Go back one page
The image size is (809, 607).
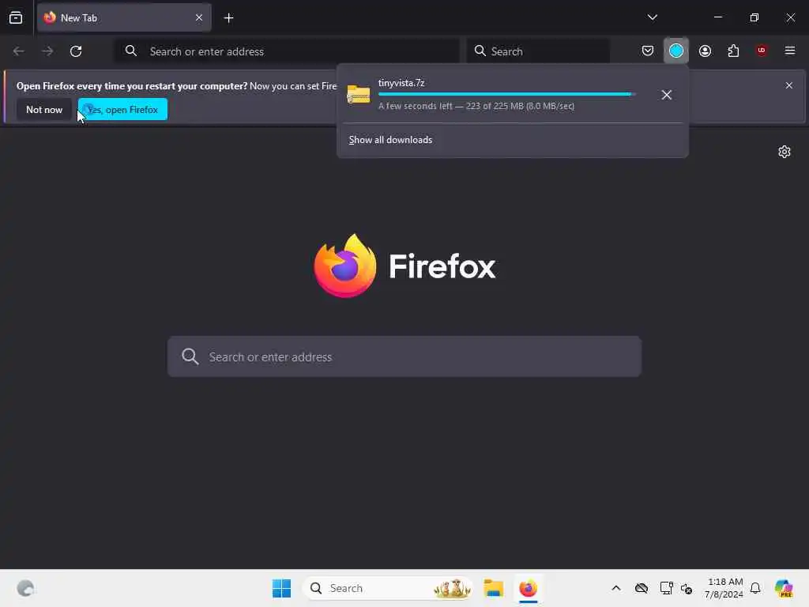point(19,51)
